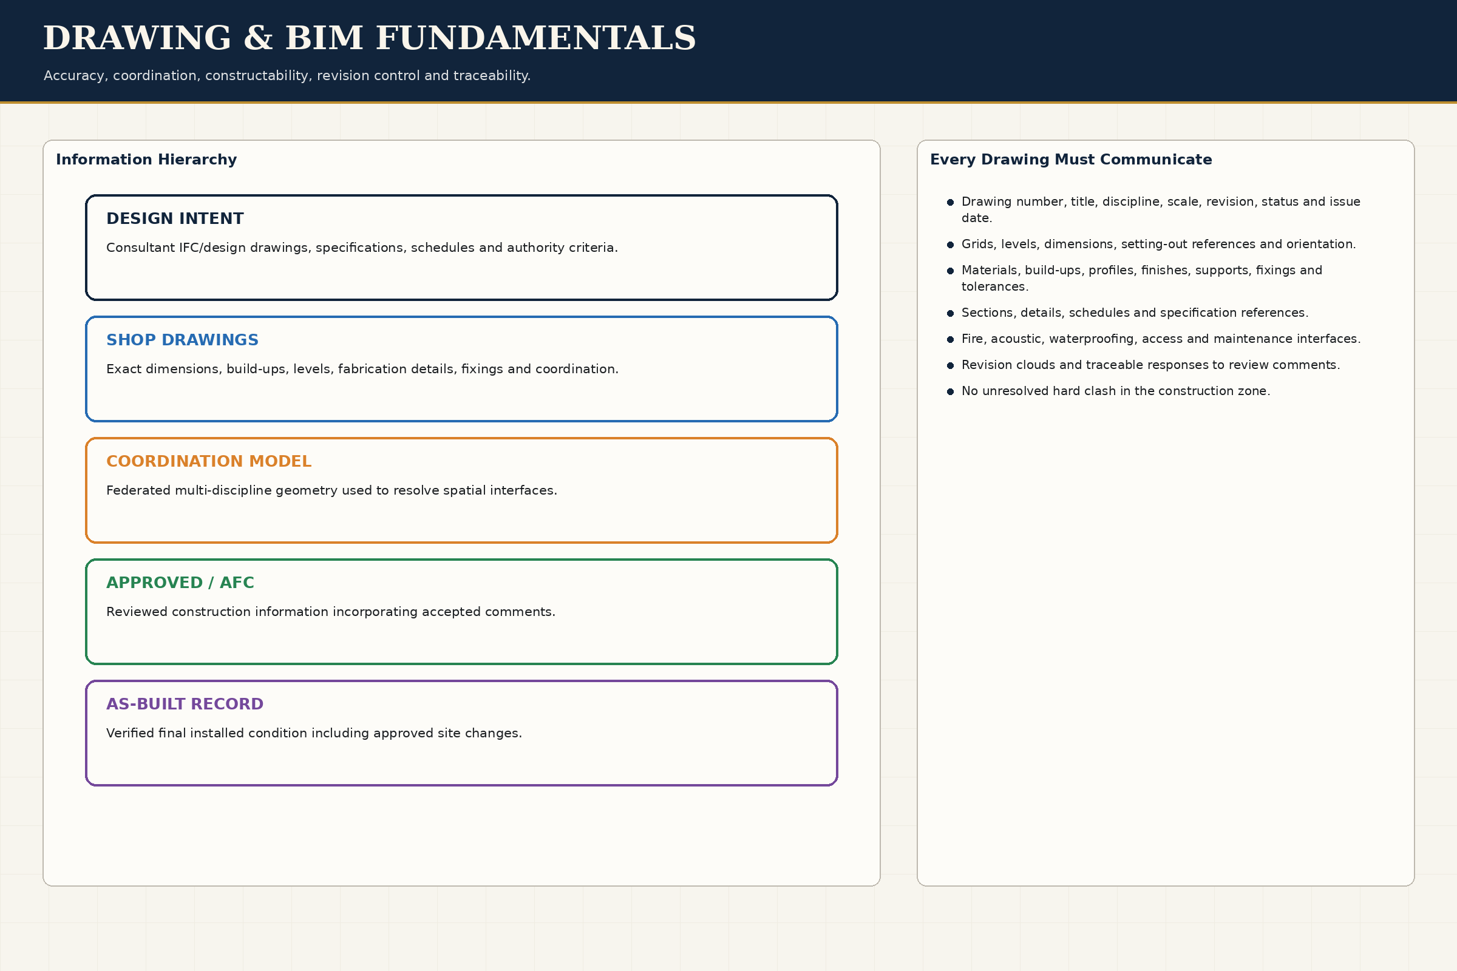Click the 'Verified final installed condition' description
1457x971 pixels.
314,733
